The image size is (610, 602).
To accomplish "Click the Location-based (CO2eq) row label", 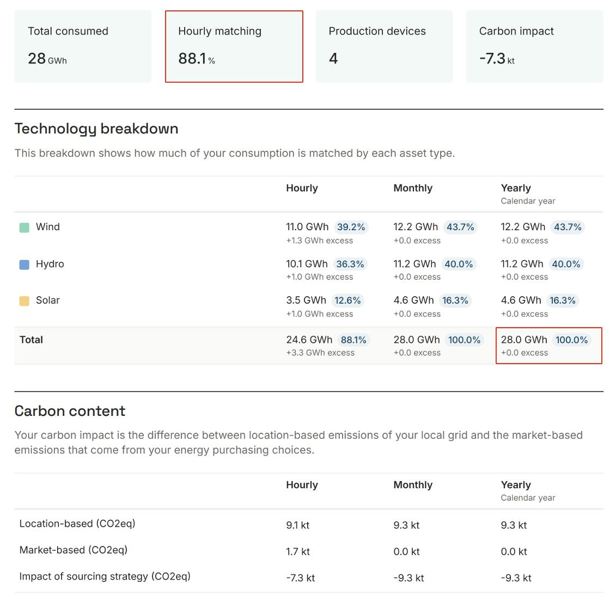I will pos(77,524).
